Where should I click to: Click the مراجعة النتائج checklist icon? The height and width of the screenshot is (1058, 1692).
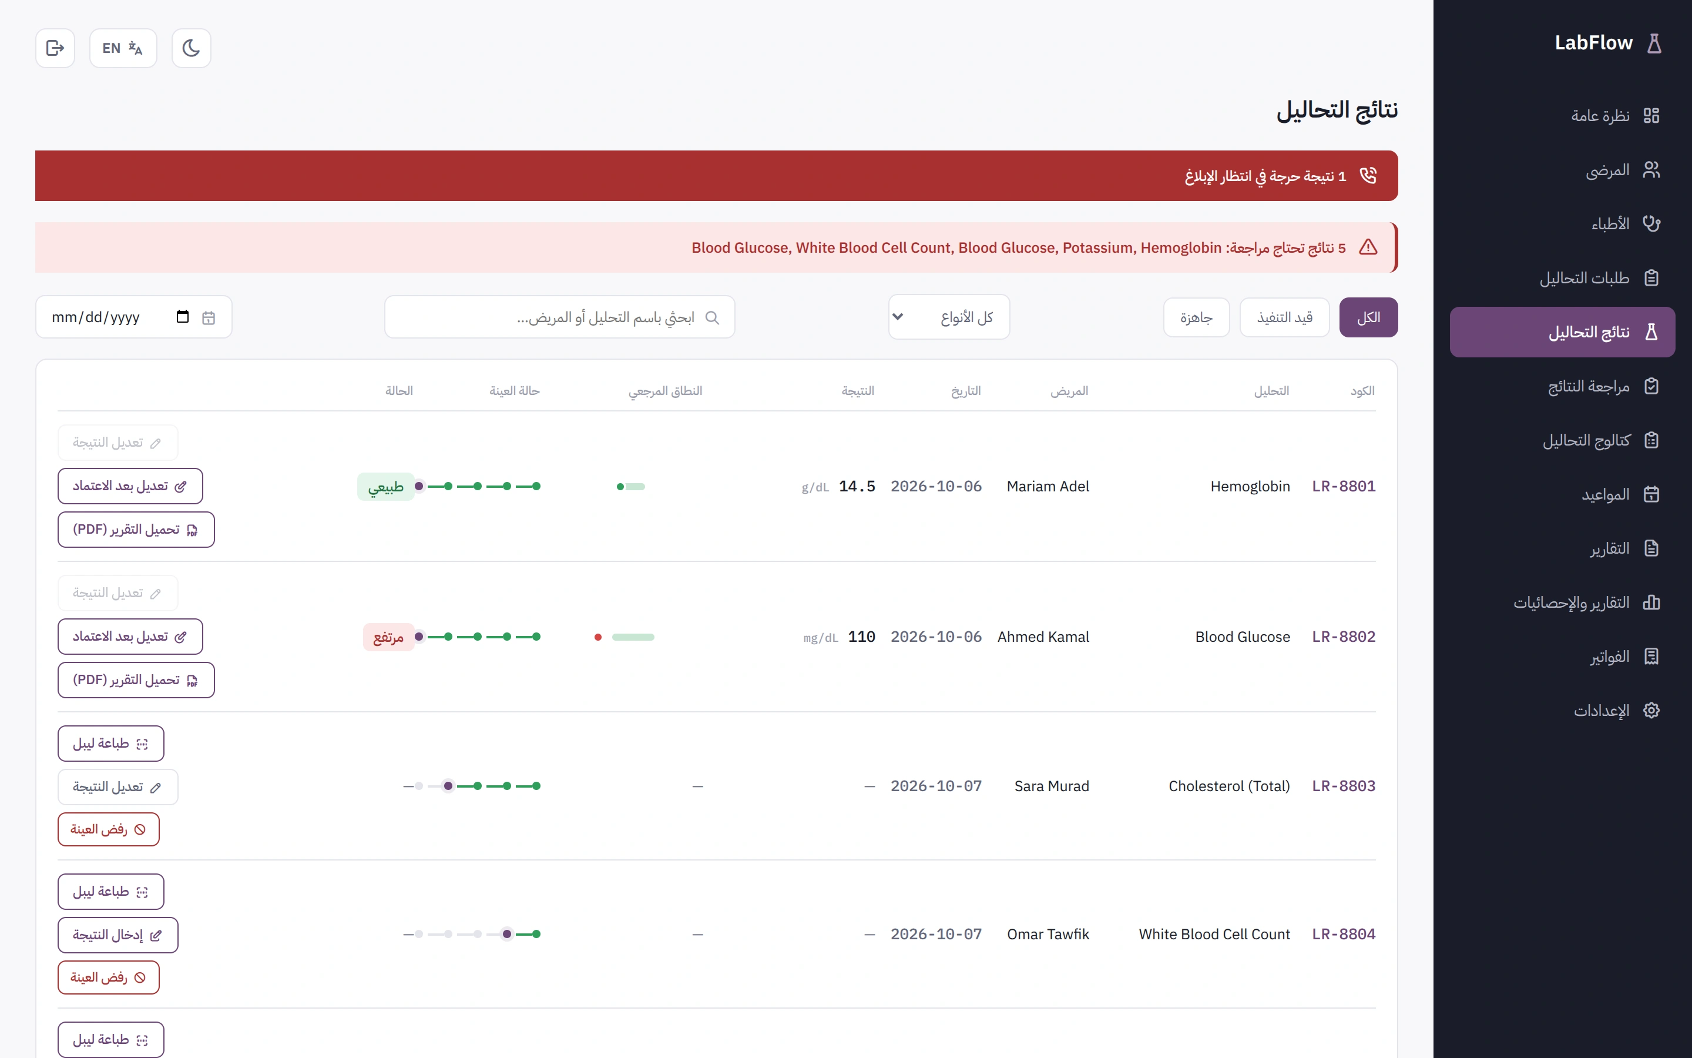point(1651,386)
